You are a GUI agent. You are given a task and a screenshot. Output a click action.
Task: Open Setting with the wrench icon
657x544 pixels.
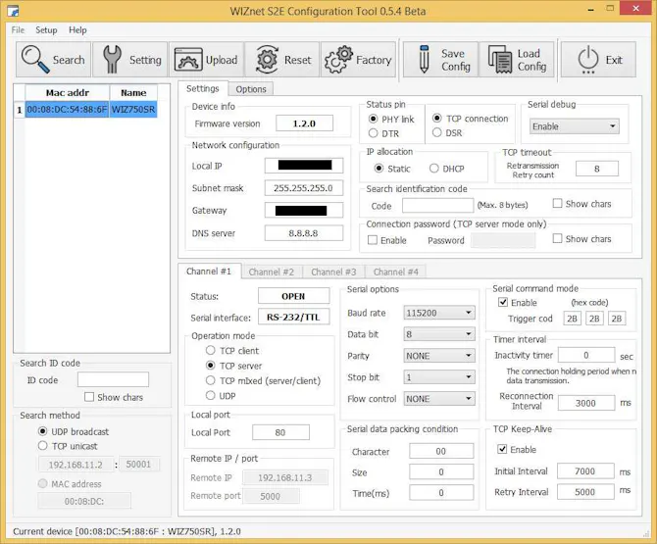[x=129, y=60]
